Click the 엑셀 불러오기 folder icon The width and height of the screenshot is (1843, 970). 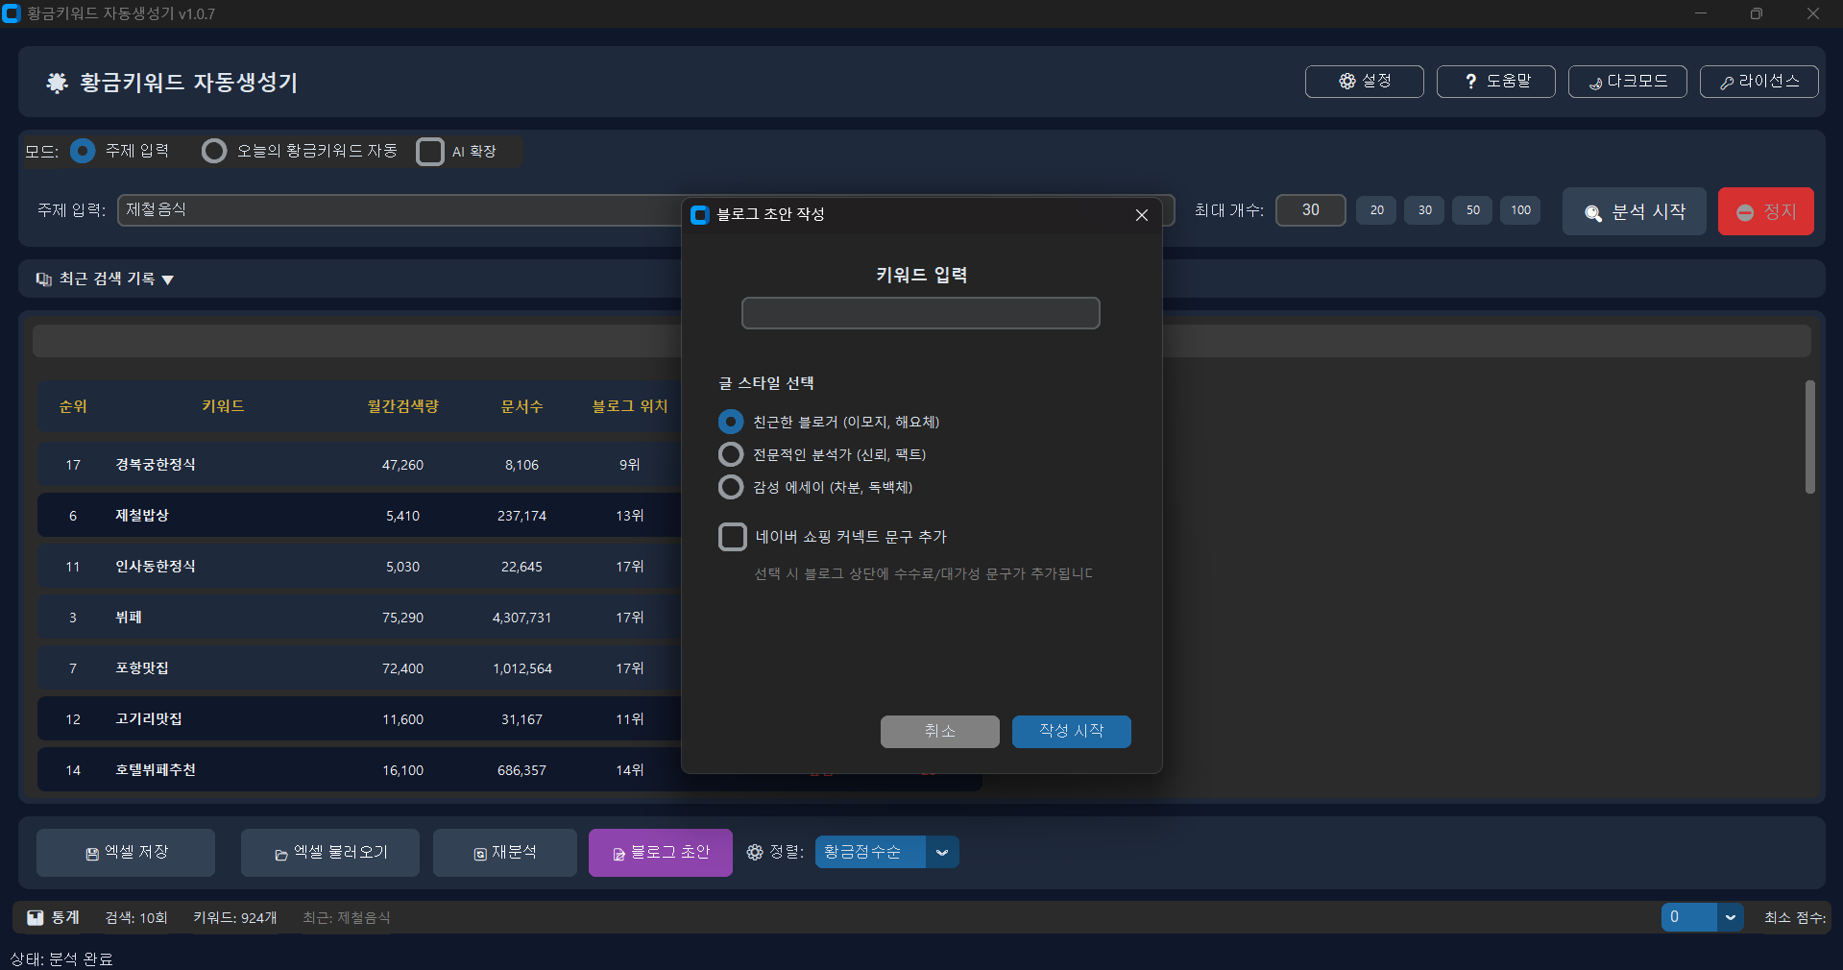click(x=281, y=855)
